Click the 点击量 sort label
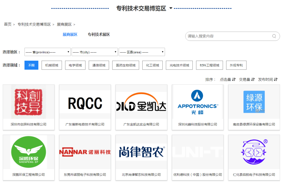Screen dimensions: 283x182 225,79
